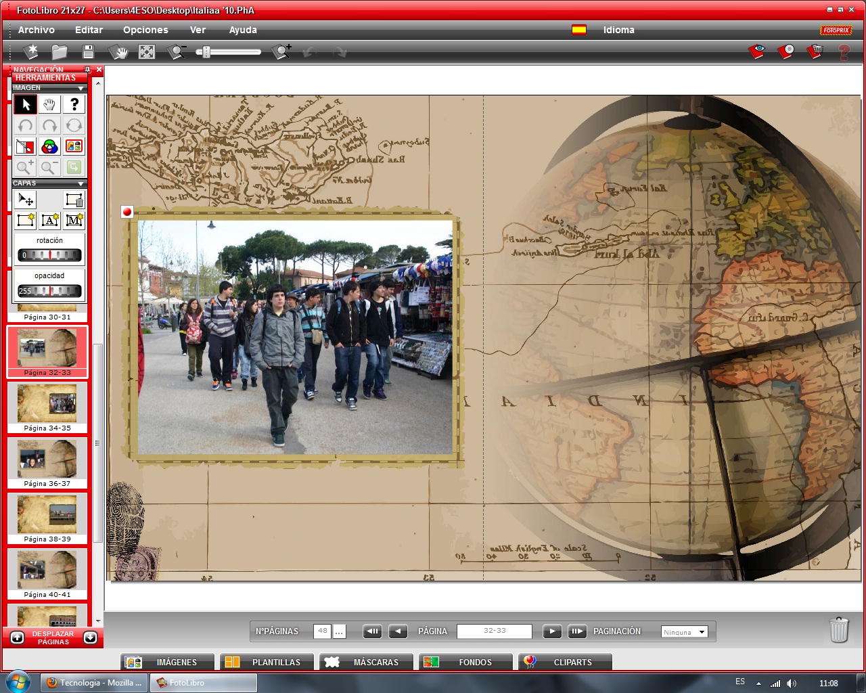
Task: Move pages down with Desplazar Páginas arrow
Action: (90, 638)
